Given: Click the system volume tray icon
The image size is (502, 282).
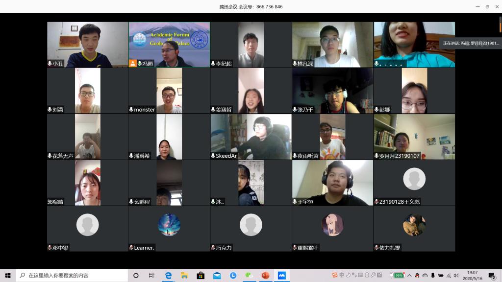Looking at the screenshot, I should point(456,275).
